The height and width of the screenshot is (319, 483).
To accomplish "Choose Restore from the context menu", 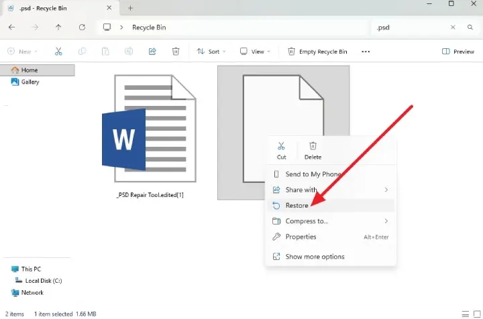I will (x=330, y=205).
